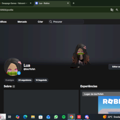Select the Chrome icon in the taskbar
The image size is (120, 120).
[x=71, y=117]
